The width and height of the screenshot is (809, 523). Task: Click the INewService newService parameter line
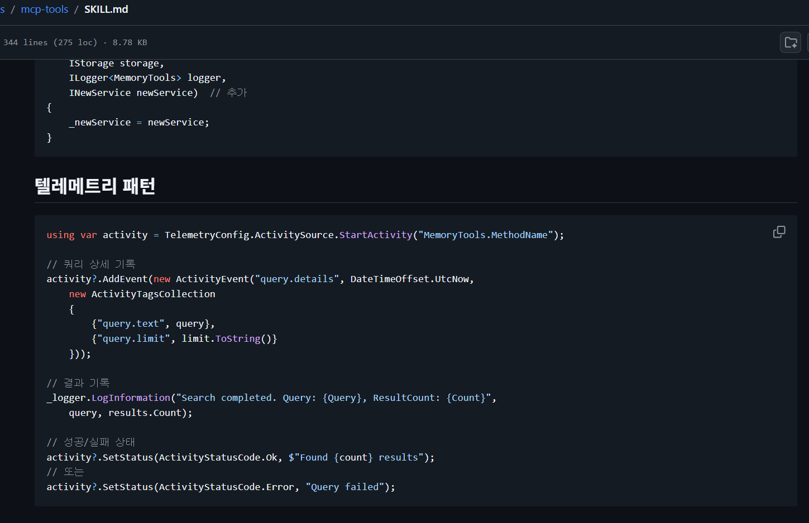click(x=133, y=93)
